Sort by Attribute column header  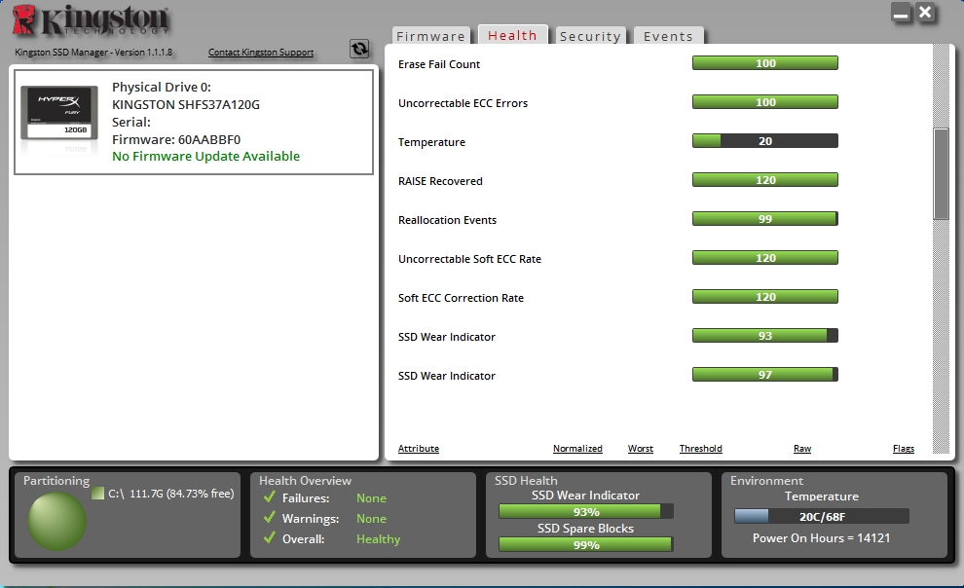point(419,449)
